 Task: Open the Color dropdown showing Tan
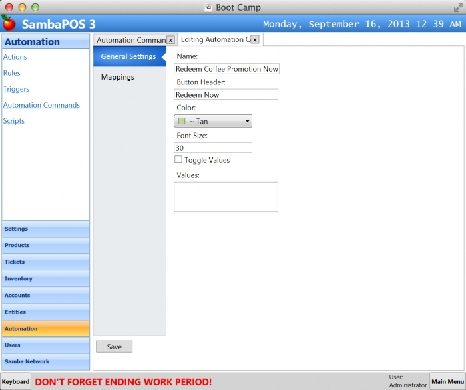tap(213, 121)
